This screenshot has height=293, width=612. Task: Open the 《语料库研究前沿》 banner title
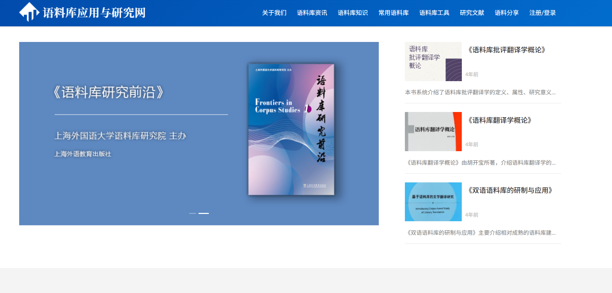pyautogui.click(x=108, y=92)
